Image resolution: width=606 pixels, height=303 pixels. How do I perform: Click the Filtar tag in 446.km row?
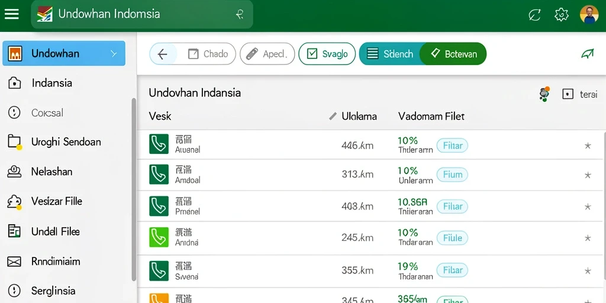coord(452,146)
